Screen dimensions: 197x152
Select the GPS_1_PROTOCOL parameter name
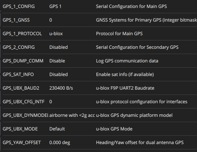tap(22, 34)
